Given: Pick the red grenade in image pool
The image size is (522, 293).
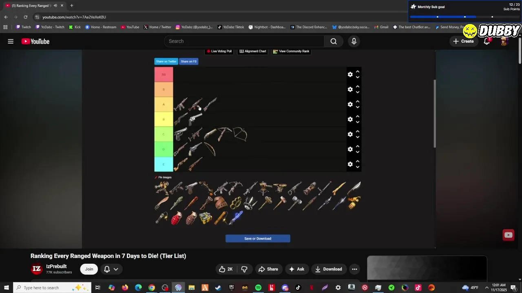Looking at the screenshot, I should tap(176, 218).
